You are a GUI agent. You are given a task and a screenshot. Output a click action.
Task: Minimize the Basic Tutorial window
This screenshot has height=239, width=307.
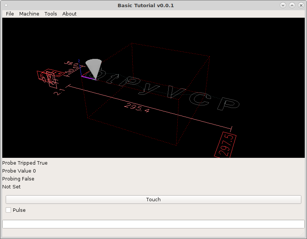[283, 6]
